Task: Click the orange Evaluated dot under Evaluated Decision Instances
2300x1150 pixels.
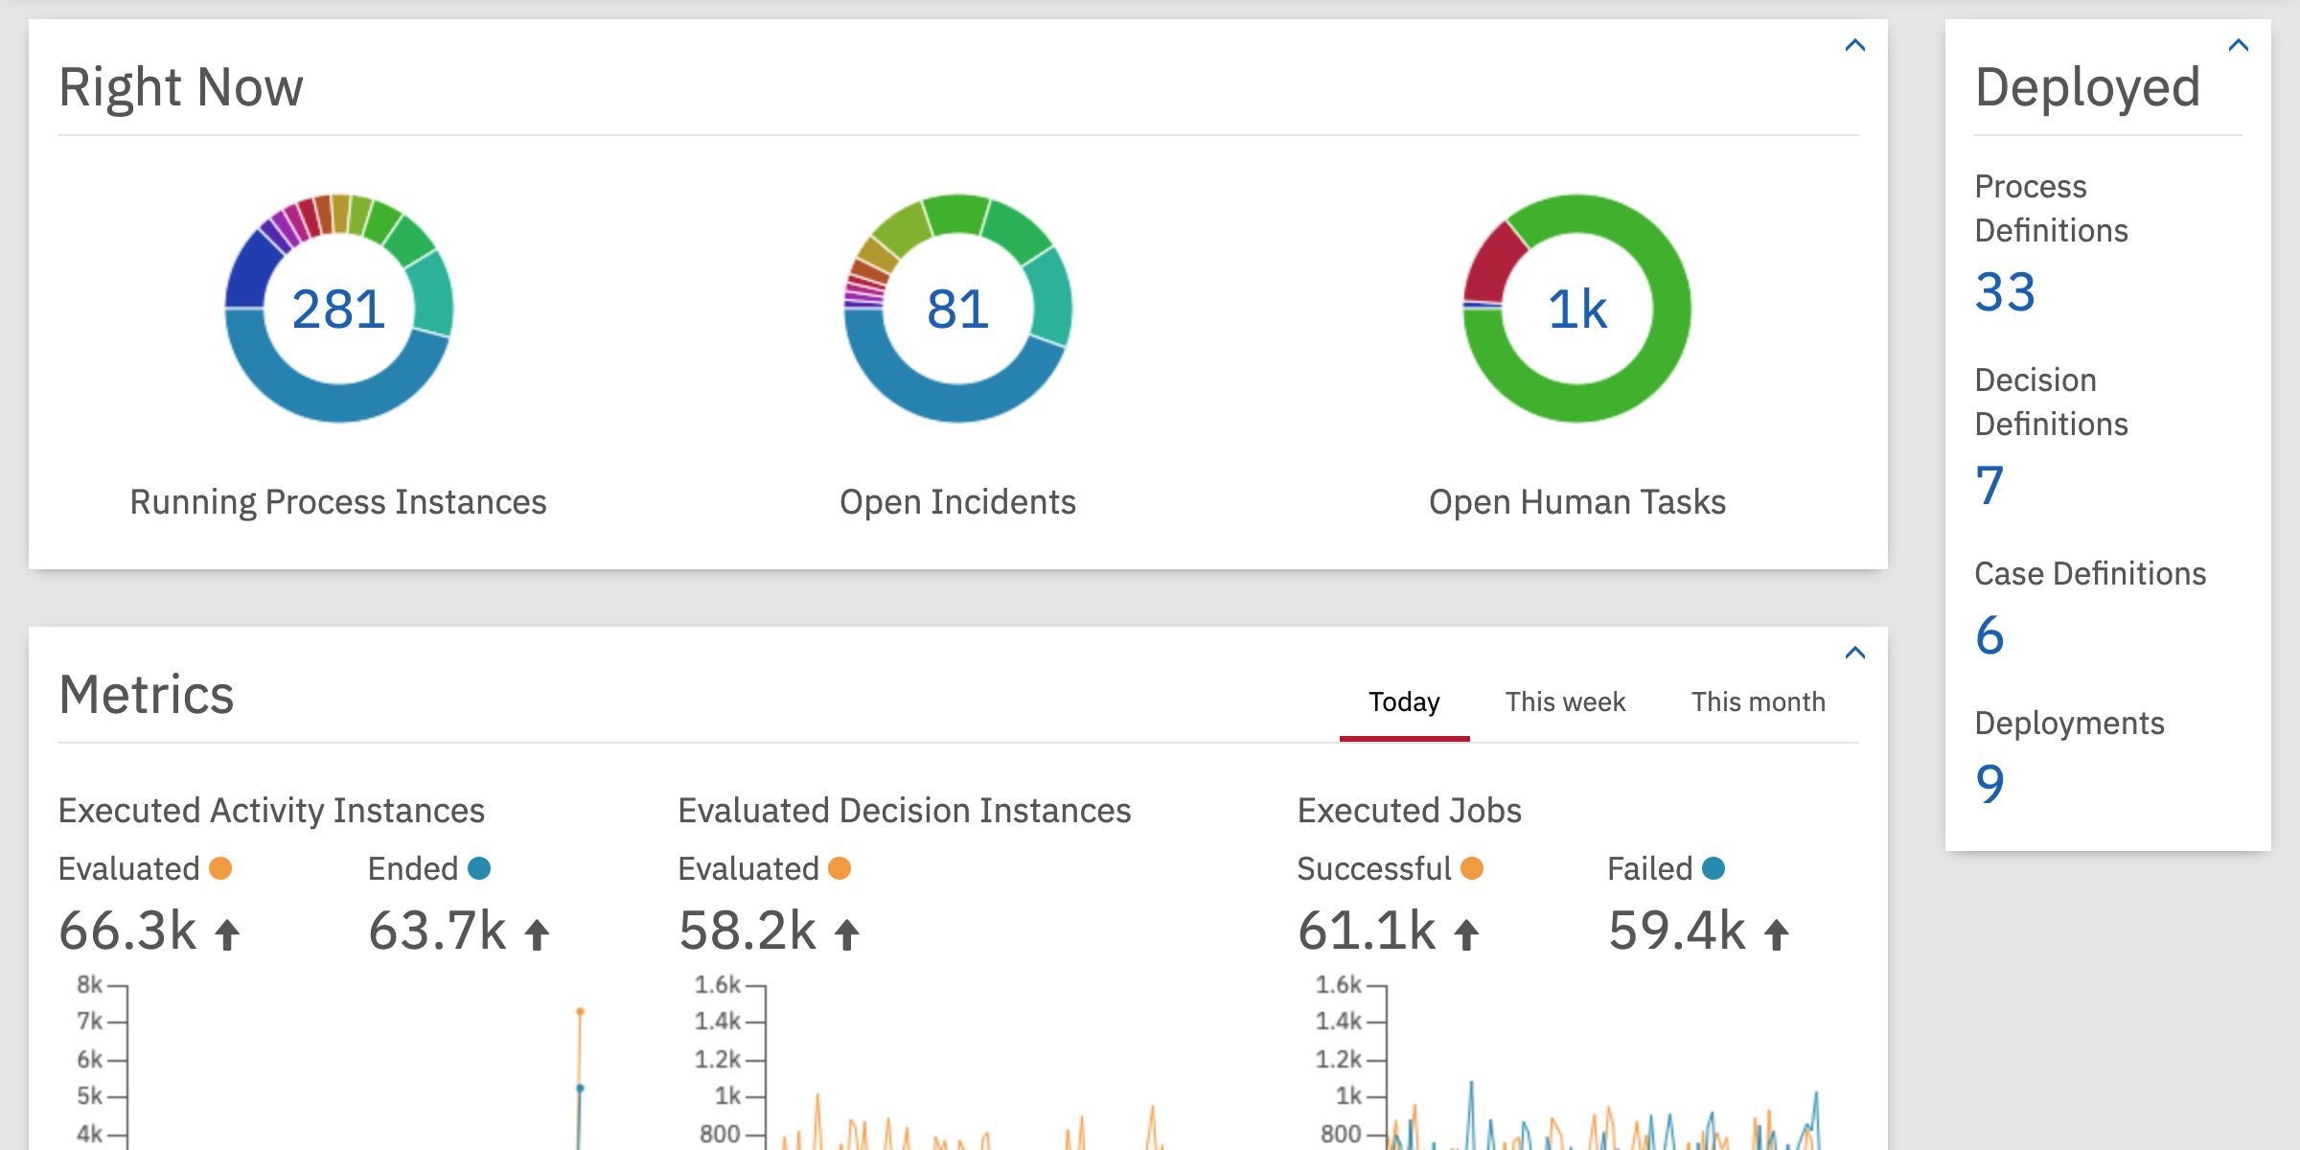Action: [x=839, y=868]
